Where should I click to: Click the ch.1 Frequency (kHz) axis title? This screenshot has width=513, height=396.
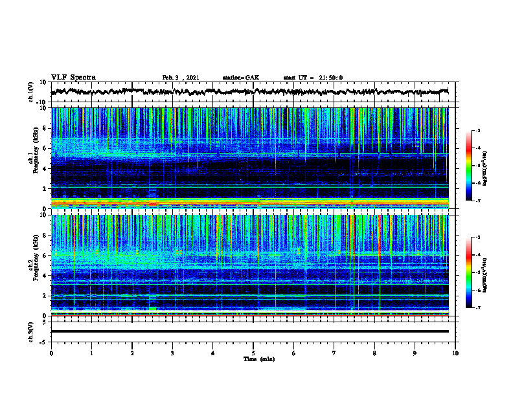point(35,149)
